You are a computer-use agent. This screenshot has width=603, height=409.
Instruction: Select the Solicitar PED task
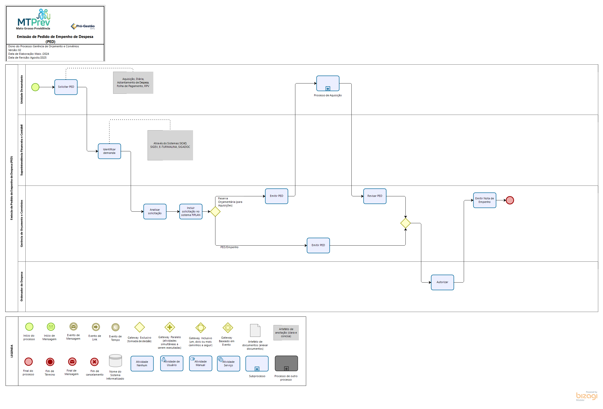(x=66, y=87)
